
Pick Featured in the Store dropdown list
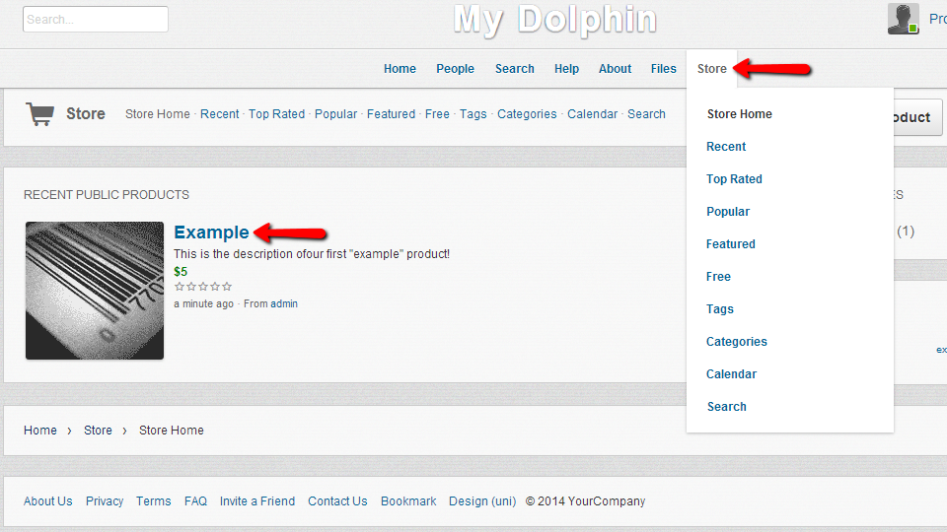point(730,244)
